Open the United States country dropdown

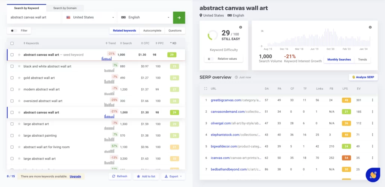click(x=90, y=17)
